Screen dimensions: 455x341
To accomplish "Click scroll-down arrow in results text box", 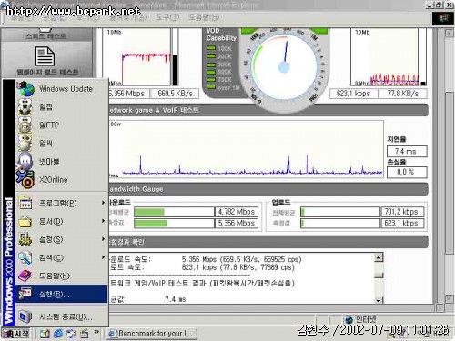I will [379, 300].
